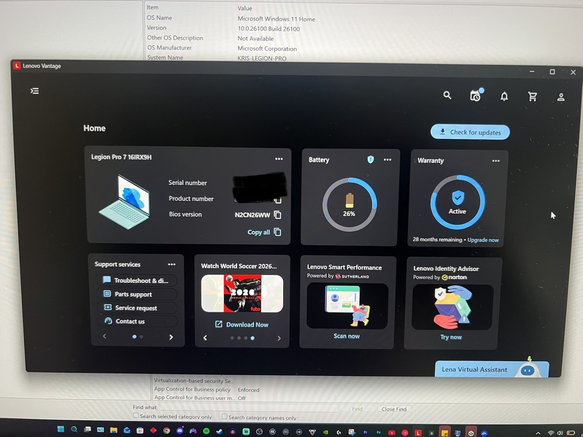The image size is (583, 437).
Task: Click Copy all device info
Action: [x=264, y=232]
